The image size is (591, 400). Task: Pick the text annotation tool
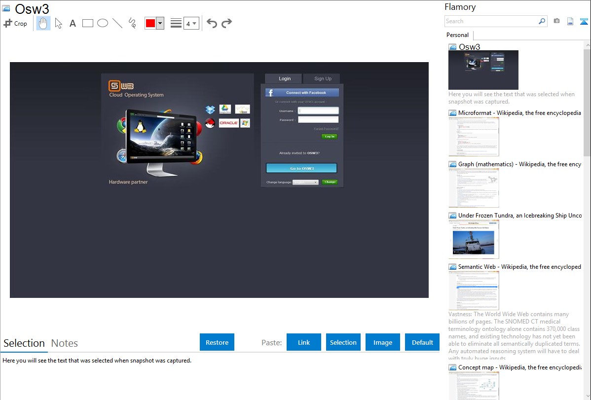tap(73, 23)
